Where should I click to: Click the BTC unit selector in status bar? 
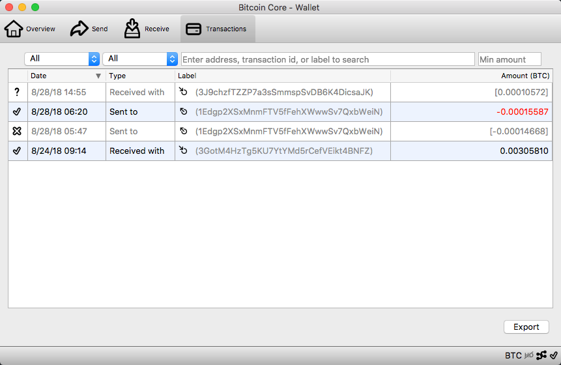pyautogui.click(x=513, y=355)
